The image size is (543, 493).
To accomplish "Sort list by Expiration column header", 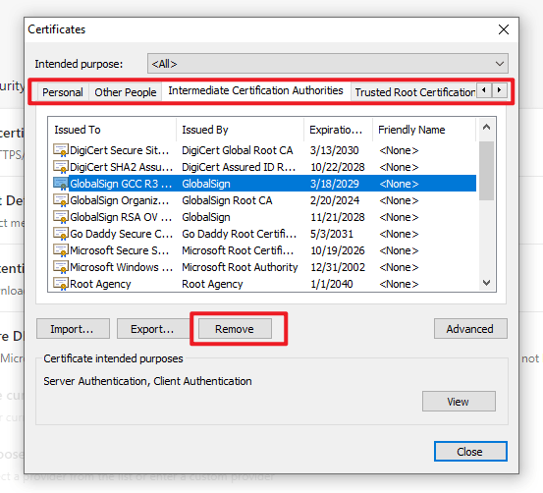I will 338,130.
